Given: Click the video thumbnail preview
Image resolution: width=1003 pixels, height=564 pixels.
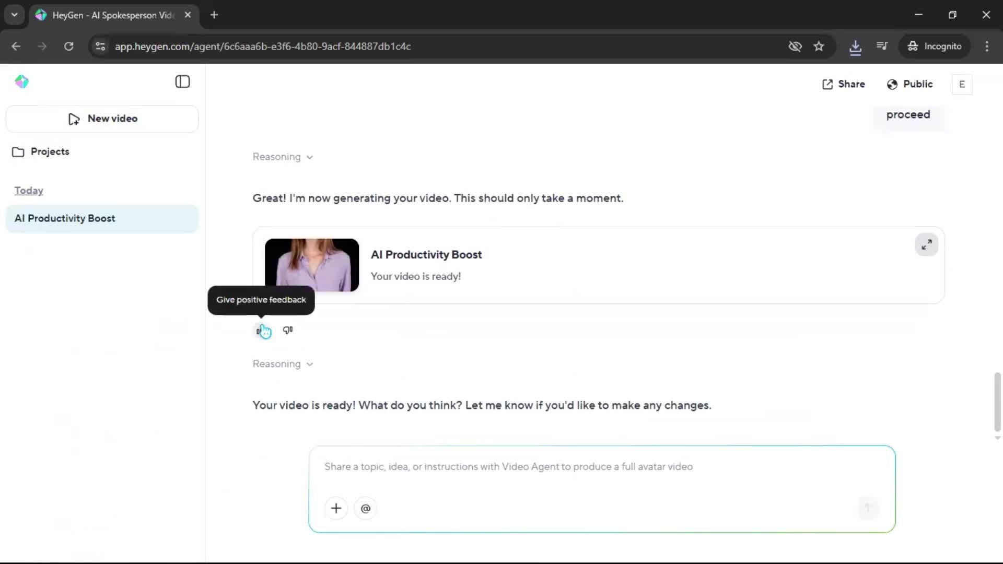Looking at the screenshot, I should (311, 265).
